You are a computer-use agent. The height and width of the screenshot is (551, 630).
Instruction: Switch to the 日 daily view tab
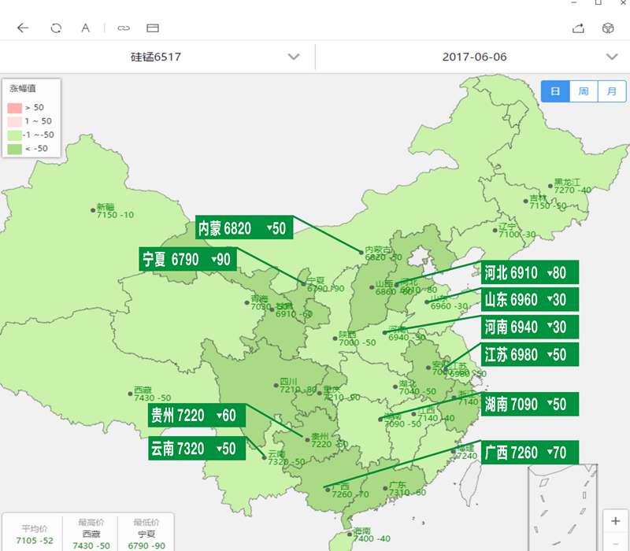tap(555, 91)
